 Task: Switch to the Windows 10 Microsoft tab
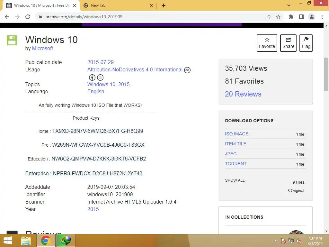[41, 5]
